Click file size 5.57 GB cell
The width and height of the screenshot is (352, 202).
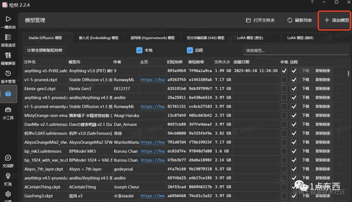pos(223,169)
